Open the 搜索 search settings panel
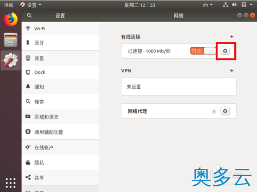Image resolution: width=257 pixels, height=192 pixels. coord(60,102)
